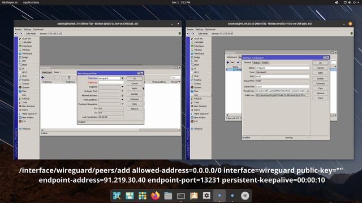This screenshot has height=203, width=362.
Task: Click horizontal scrollbar in left Peers list
Action: (111, 130)
